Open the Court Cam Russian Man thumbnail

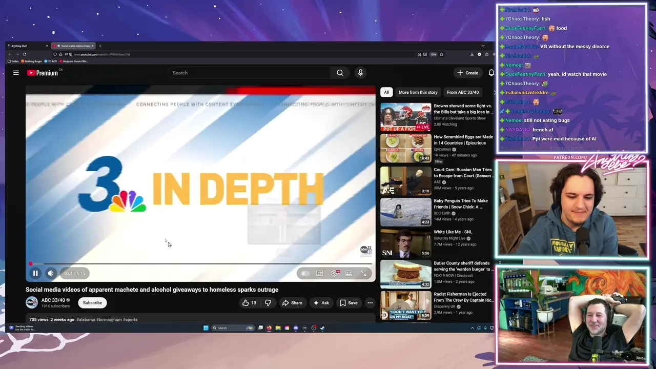pyautogui.click(x=406, y=181)
